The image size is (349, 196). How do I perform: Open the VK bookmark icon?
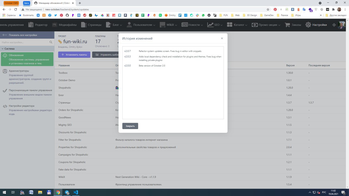(38, 15)
